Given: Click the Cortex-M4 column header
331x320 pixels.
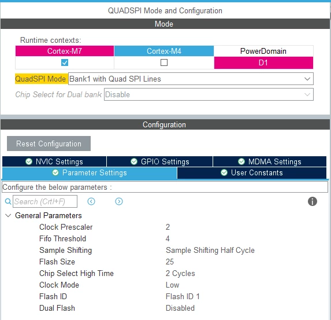Looking at the screenshot, I should point(164,51).
